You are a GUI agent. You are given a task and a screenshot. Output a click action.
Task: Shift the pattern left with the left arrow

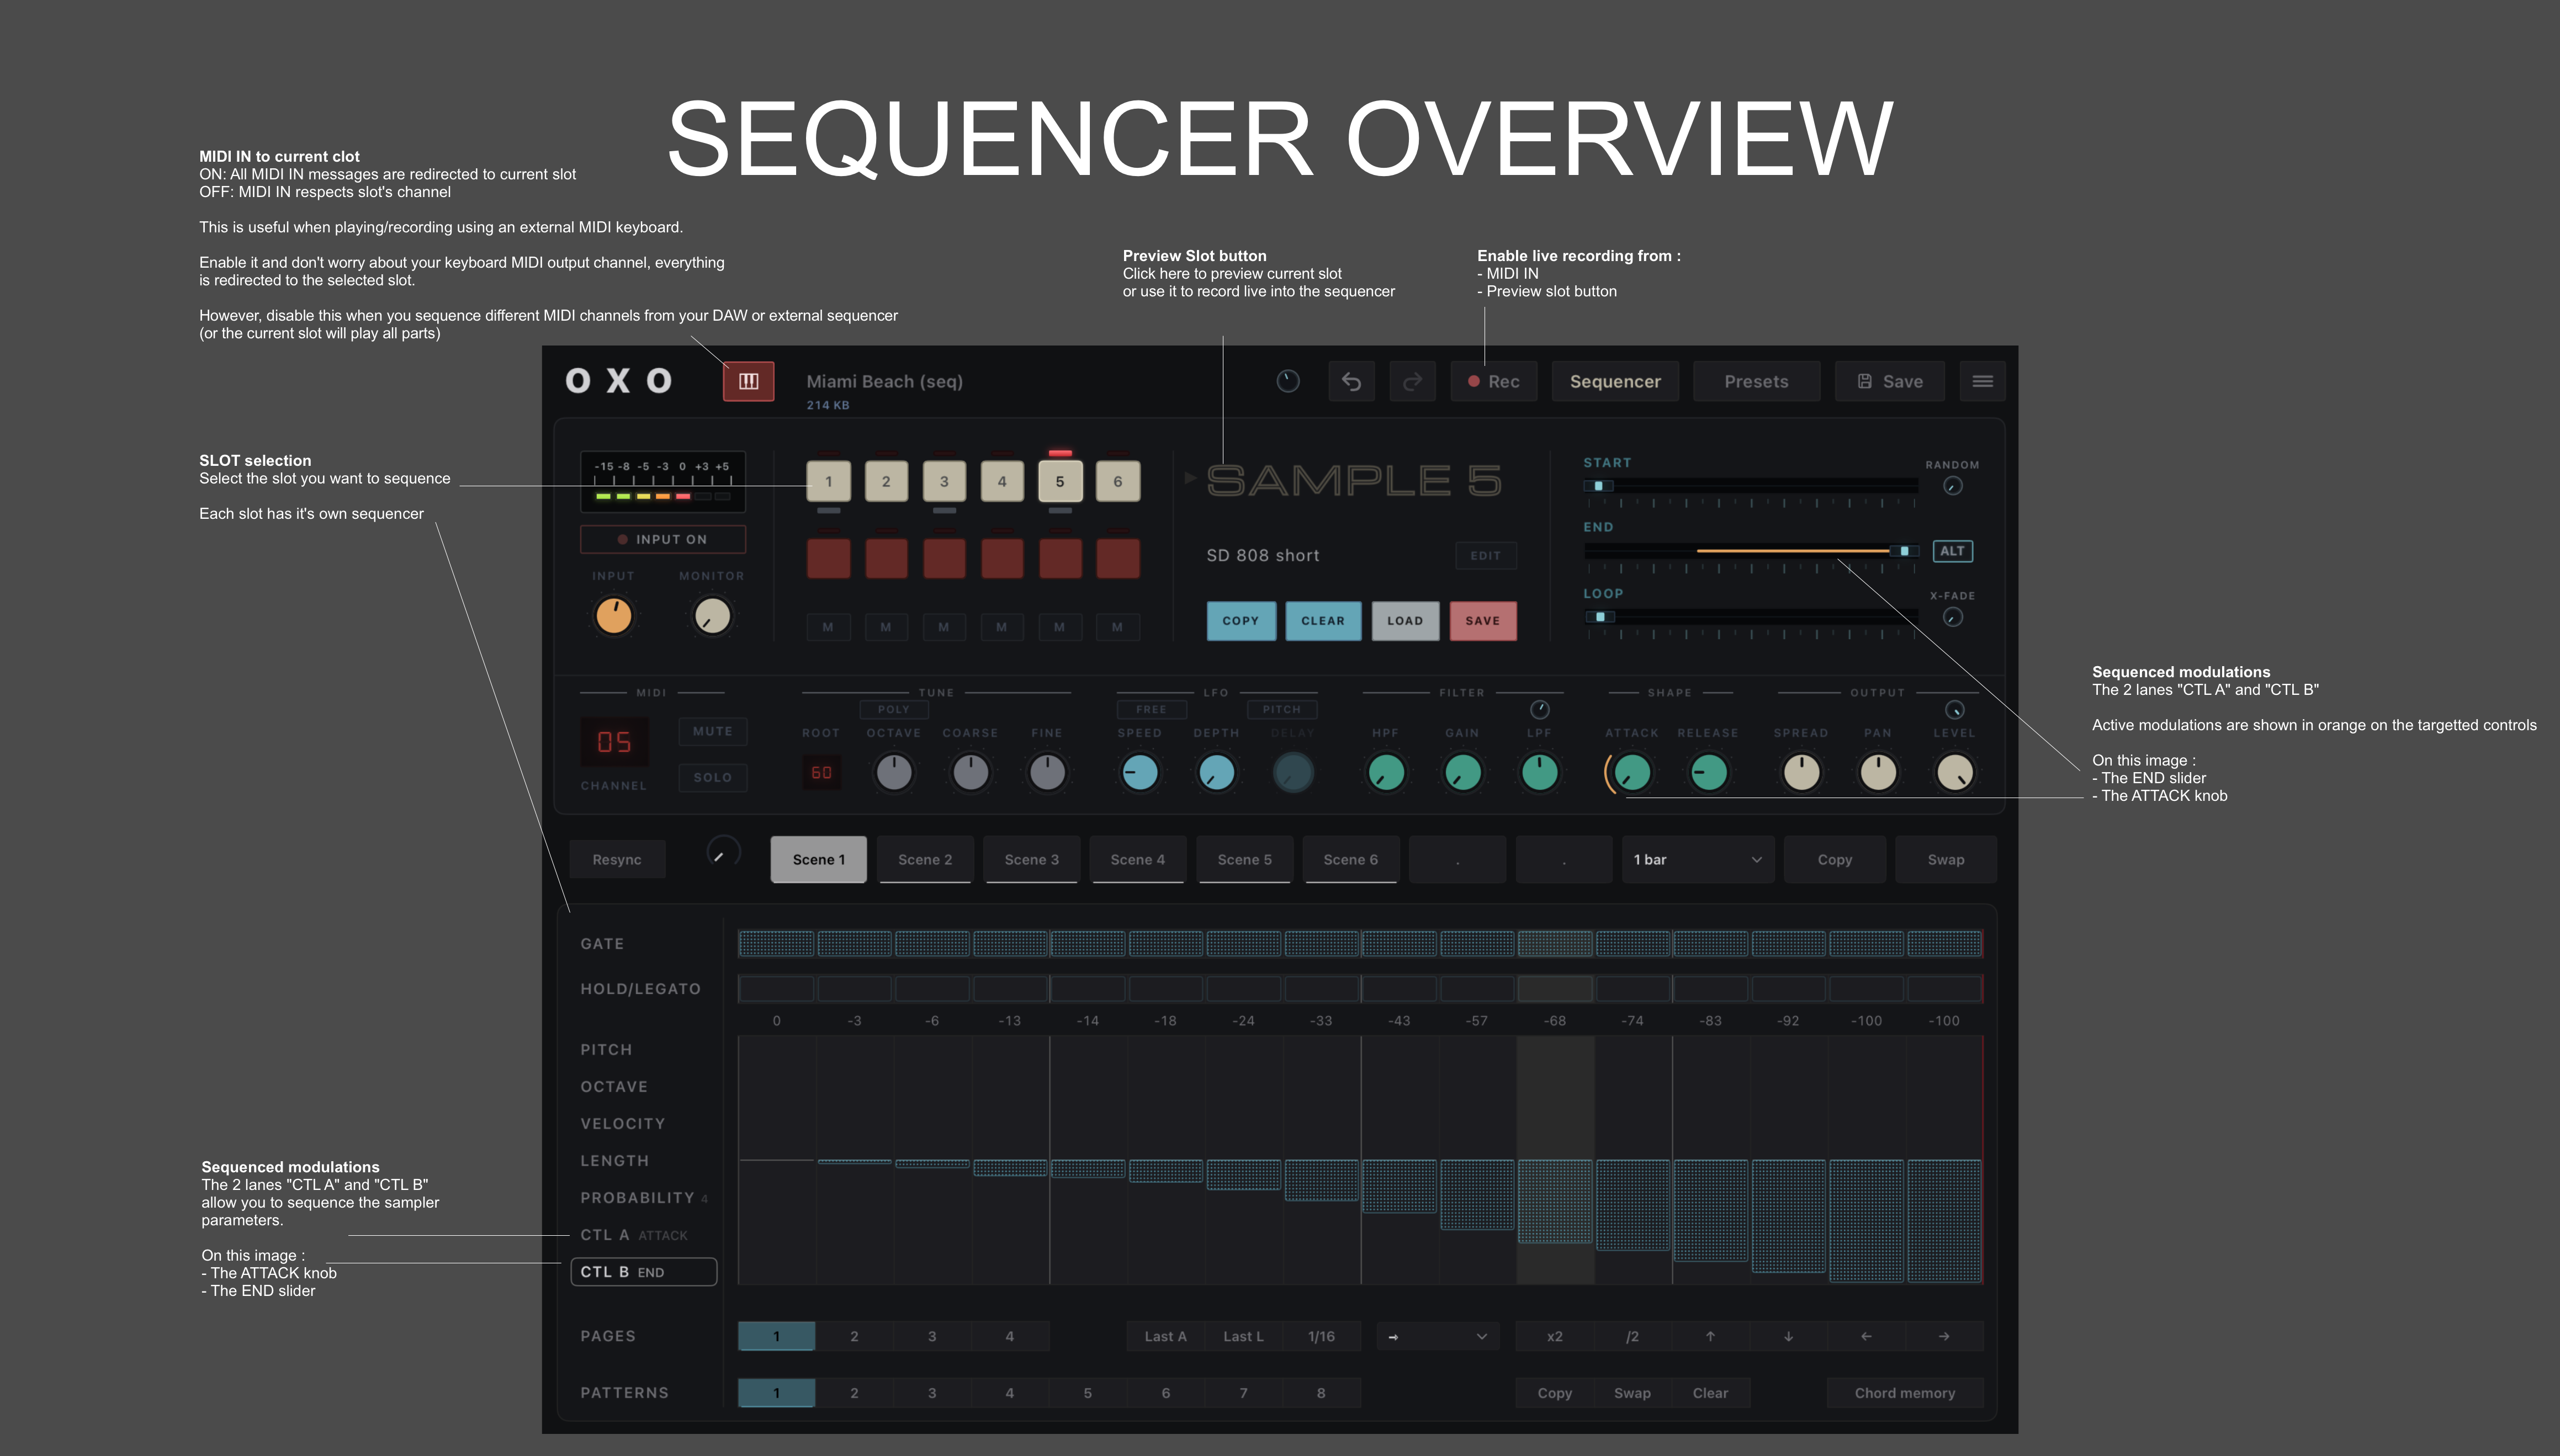(1866, 1336)
